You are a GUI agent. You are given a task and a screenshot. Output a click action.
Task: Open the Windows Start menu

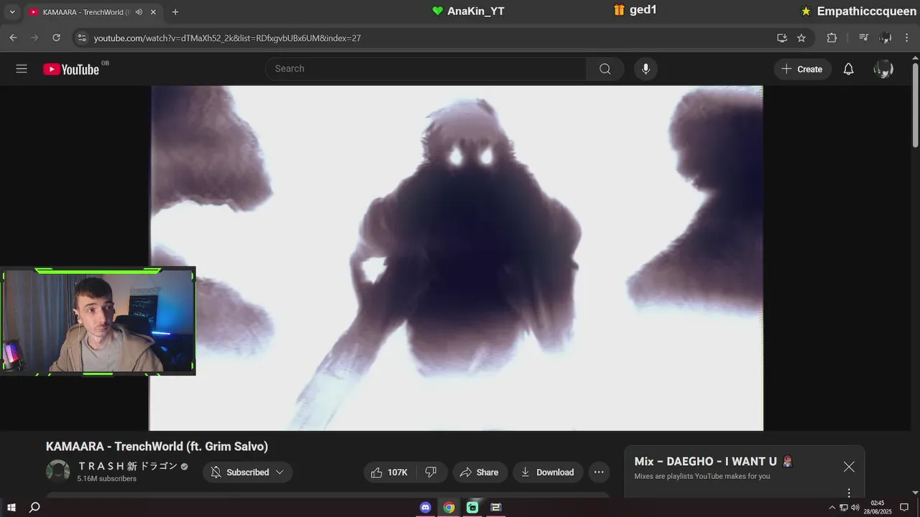11,508
